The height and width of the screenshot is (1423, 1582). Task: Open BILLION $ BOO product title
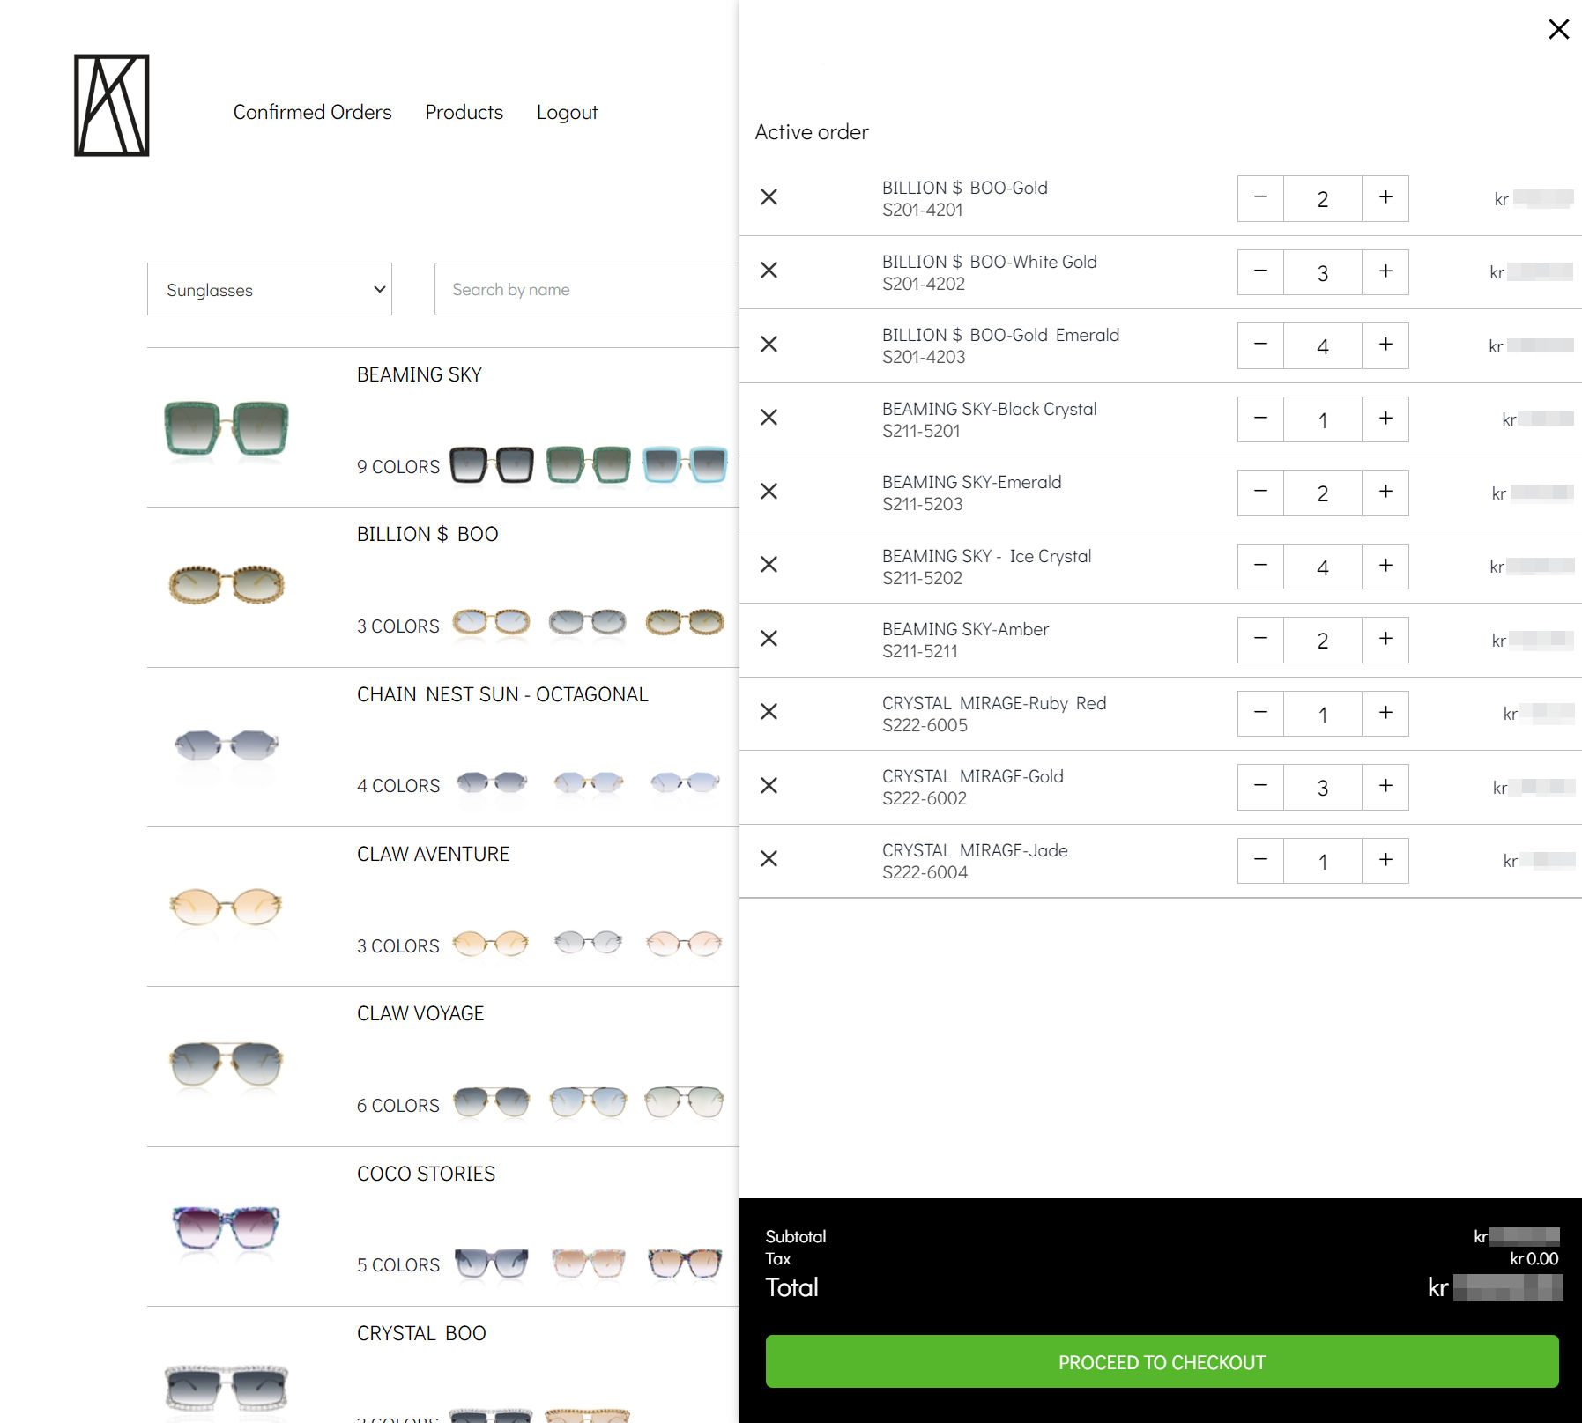pyautogui.click(x=427, y=534)
